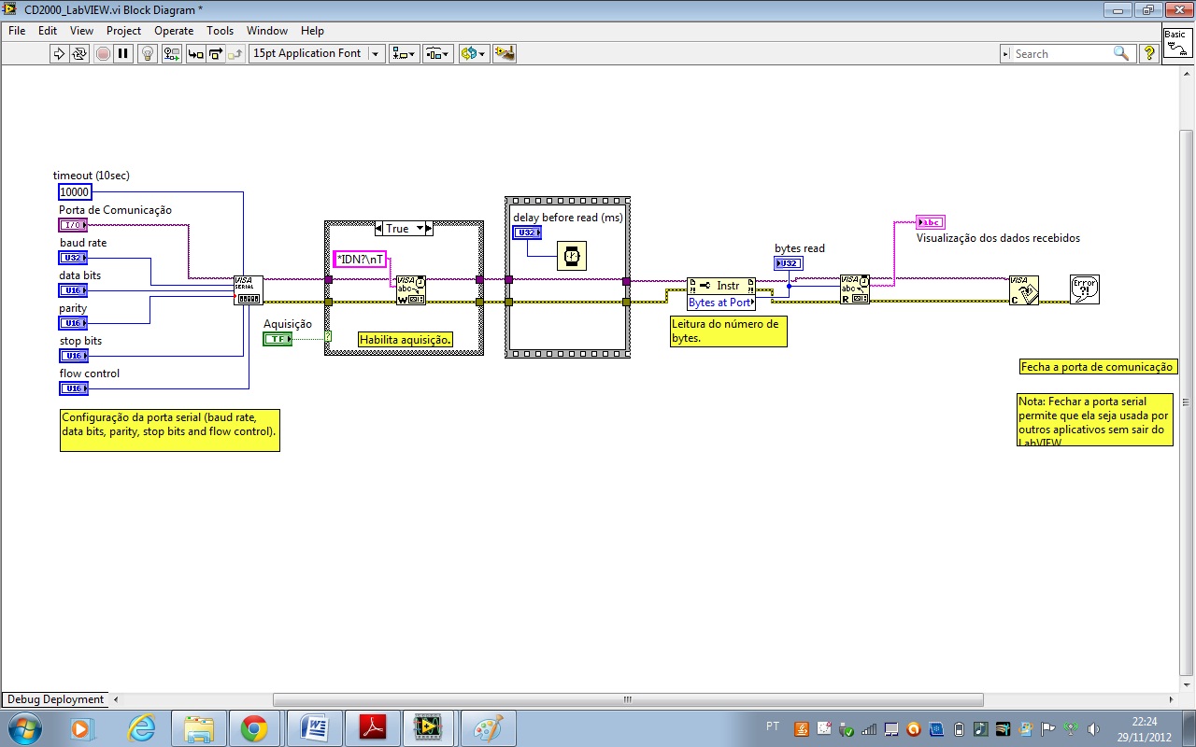The image size is (1196, 747).
Task: Click the Aquisição boolean TF terminal
Action: pyautogui.click(x=278, y=339)
